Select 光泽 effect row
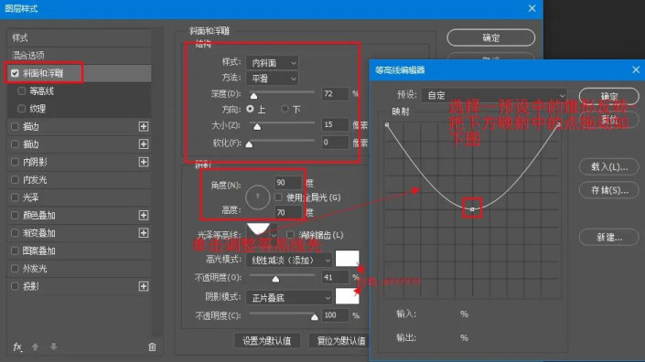The width and height of the screenshot is (645, 362). pyautogui.click(x=80, y=197)
